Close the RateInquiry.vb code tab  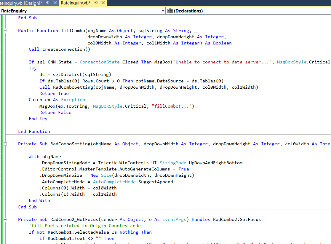click(103, 3)
